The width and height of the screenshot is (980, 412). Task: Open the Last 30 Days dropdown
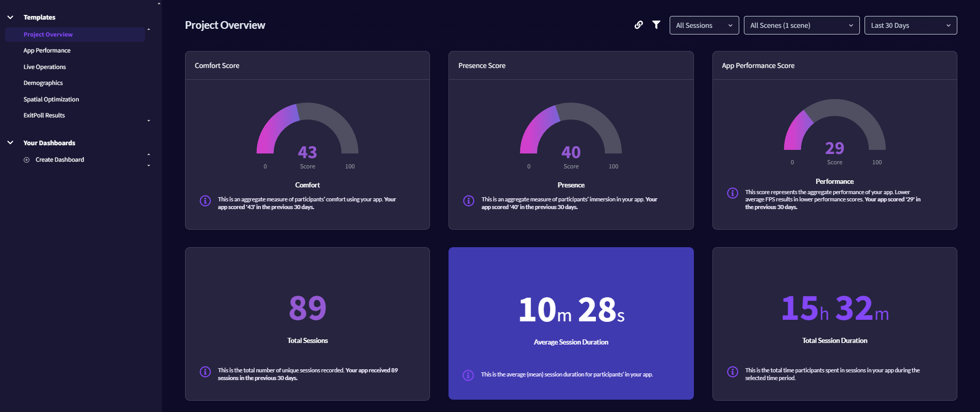(910, 25)
